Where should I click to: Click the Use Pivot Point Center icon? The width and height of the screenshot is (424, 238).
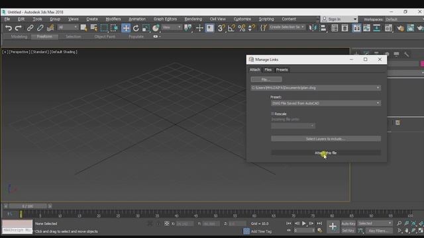coord(187,28)
